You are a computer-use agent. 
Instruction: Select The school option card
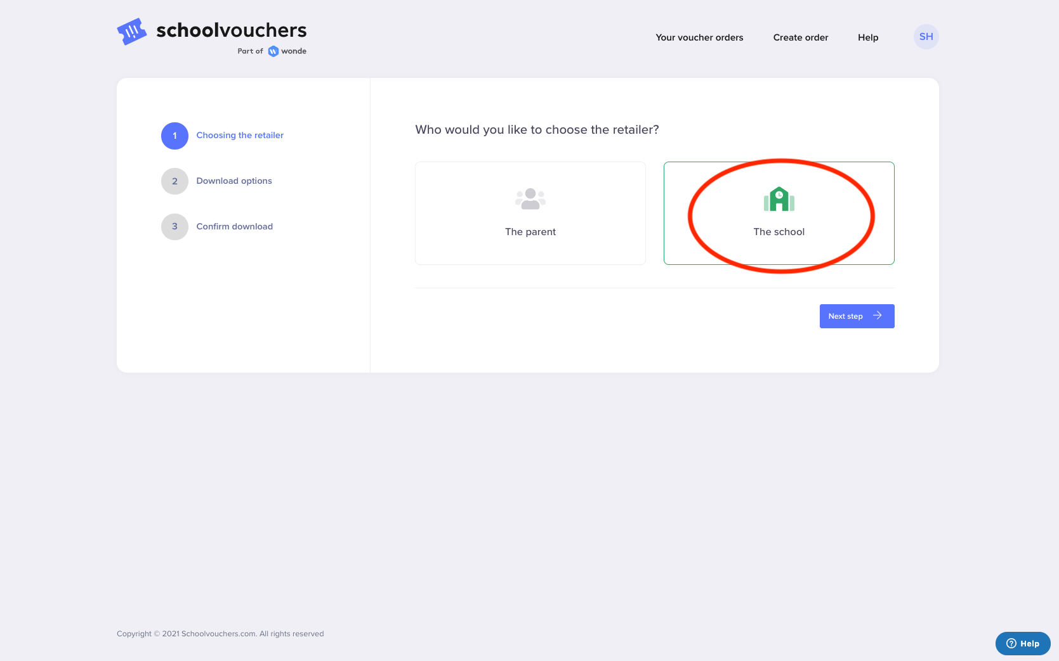(779, 213)
